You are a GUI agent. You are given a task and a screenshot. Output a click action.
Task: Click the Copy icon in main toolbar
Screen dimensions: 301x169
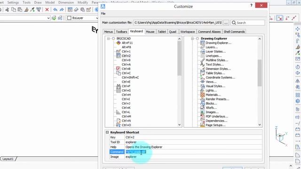pyautogui.click(x=14, y=9)
